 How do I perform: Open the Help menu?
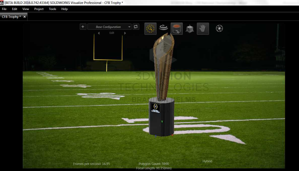pyautogui.click(x=64, y=9)
